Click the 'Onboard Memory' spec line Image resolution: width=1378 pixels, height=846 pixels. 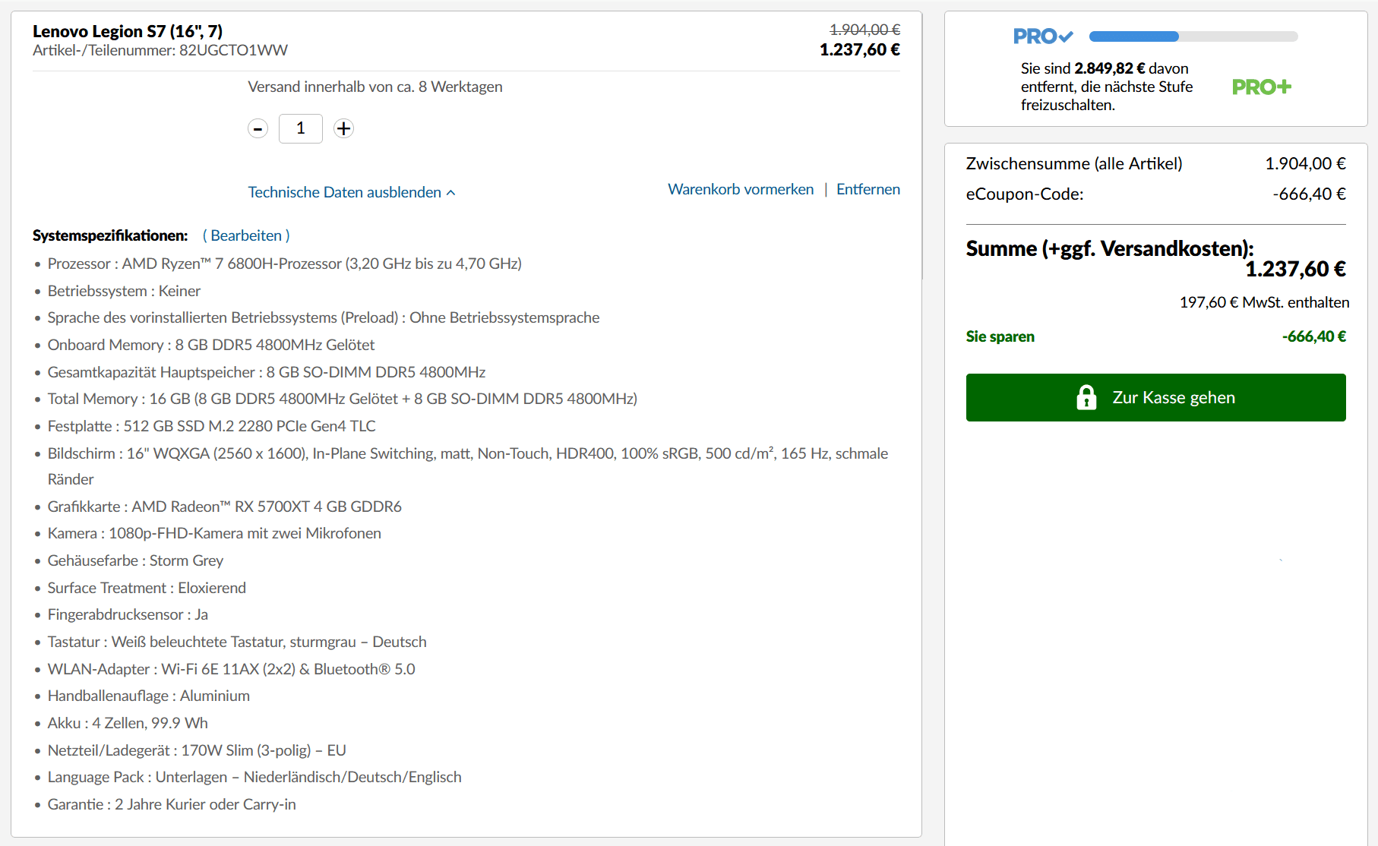tap(211, 345)
